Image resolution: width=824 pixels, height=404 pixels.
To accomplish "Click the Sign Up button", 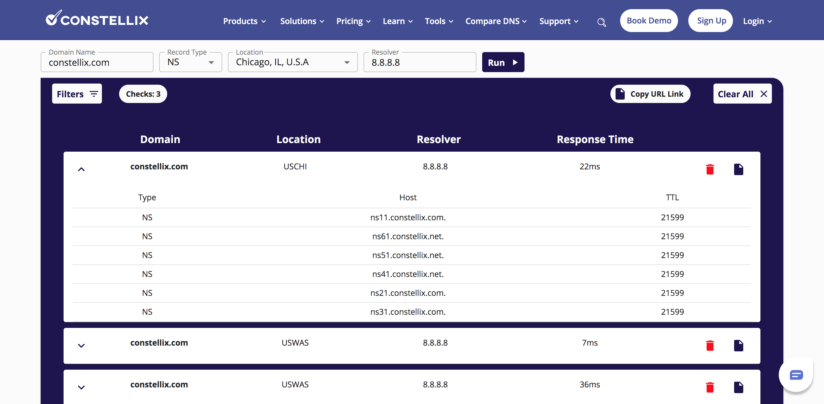I will [x=711, y=20].
